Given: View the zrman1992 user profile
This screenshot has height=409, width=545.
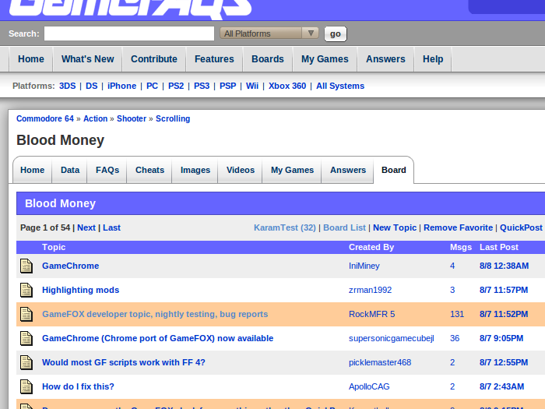Looking at the screenshot, I should 370,290.
